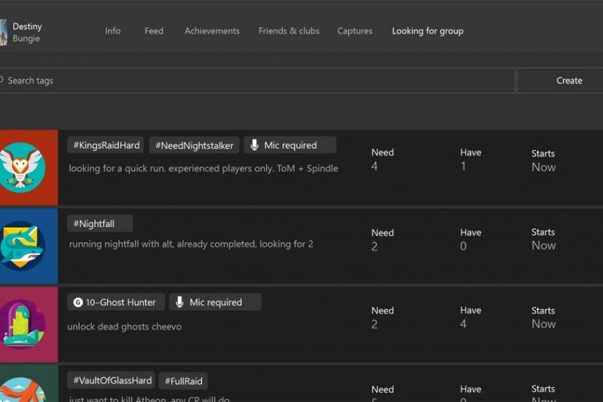603x402 pixels.
Task: Select the #VaultOfGlassHard tag
Action: click(x=111, y=380)
